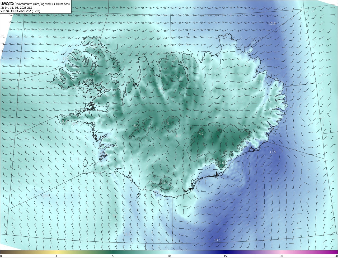Image resolution: width=338 pixels, height=258 pixels.
Task: Click the 8.7 value southeast of Hofsjökull
Action: pos(179,136)
